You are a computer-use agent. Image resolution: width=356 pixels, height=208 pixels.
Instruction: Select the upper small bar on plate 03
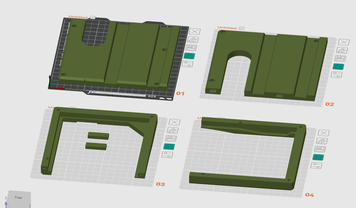98,135
